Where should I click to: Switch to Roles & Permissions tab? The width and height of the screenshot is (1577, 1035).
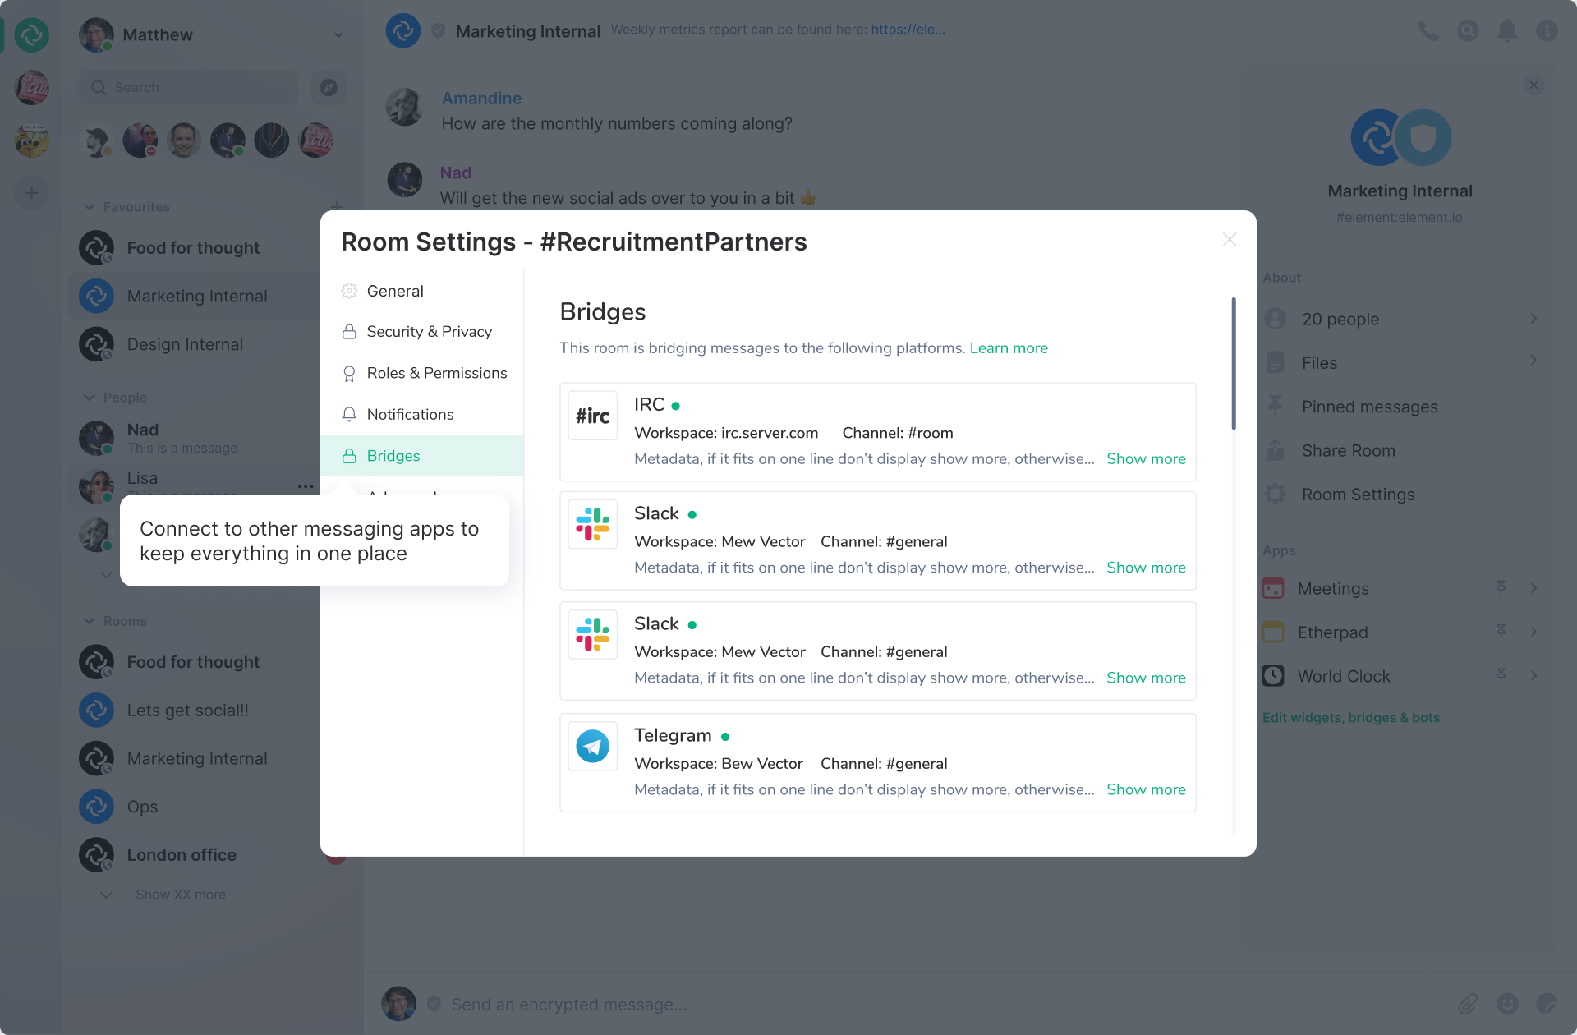[436, 373]
